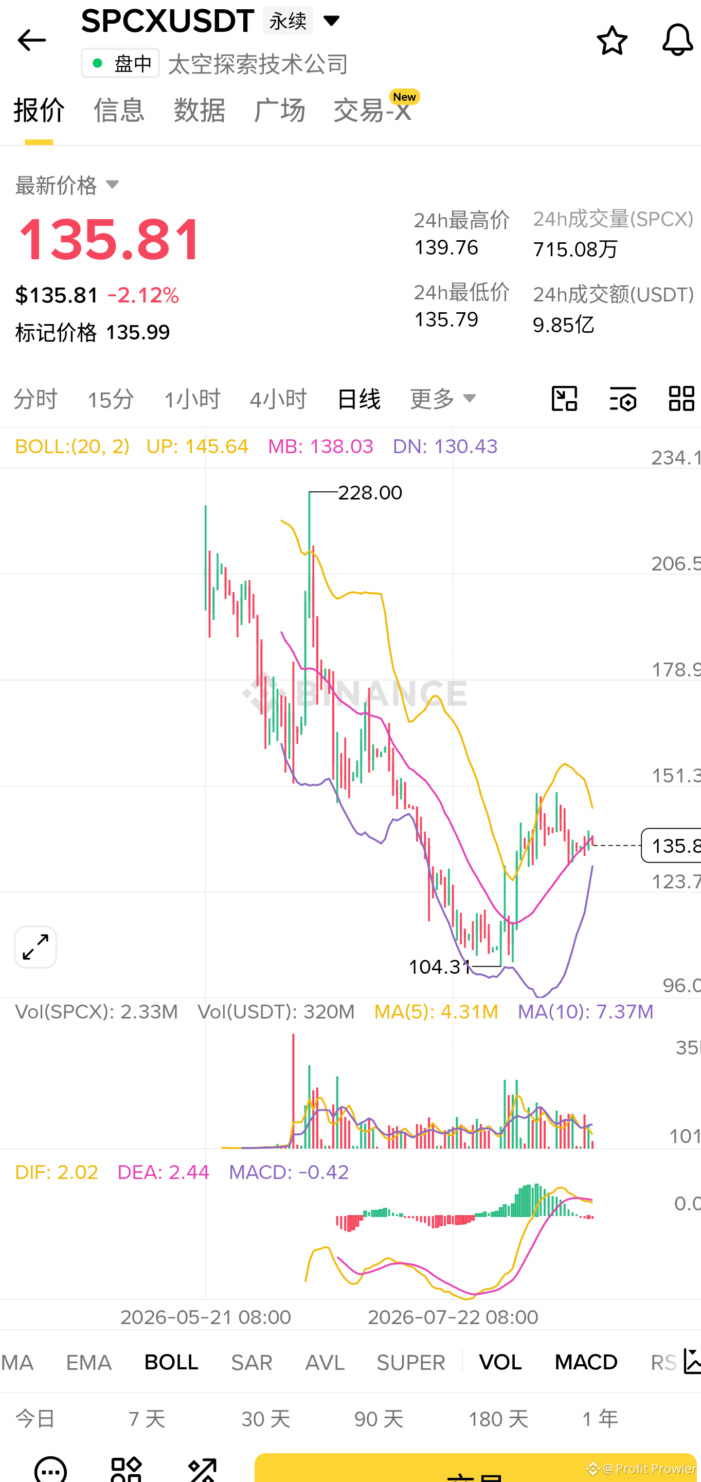Viewport: 701px width, 1482px height.
Task: Show the 90 天 price change range
Action: click(x=379, y=1419)
